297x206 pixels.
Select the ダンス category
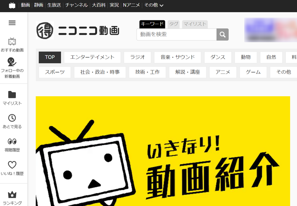point(218,57)
